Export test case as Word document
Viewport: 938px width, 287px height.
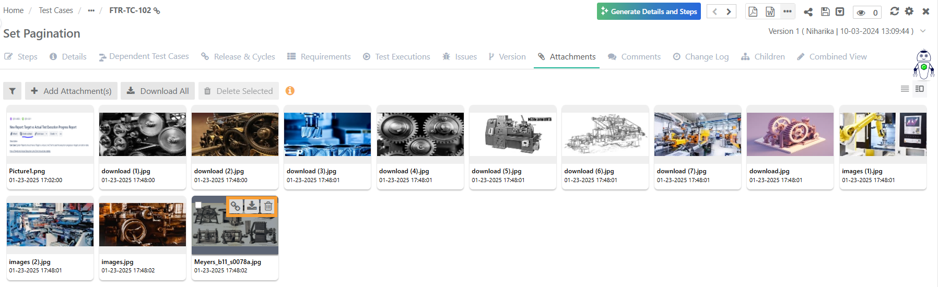pyautogui.click(x=770, y=11)
